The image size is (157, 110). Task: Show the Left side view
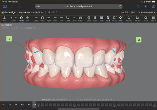(61, 19)
